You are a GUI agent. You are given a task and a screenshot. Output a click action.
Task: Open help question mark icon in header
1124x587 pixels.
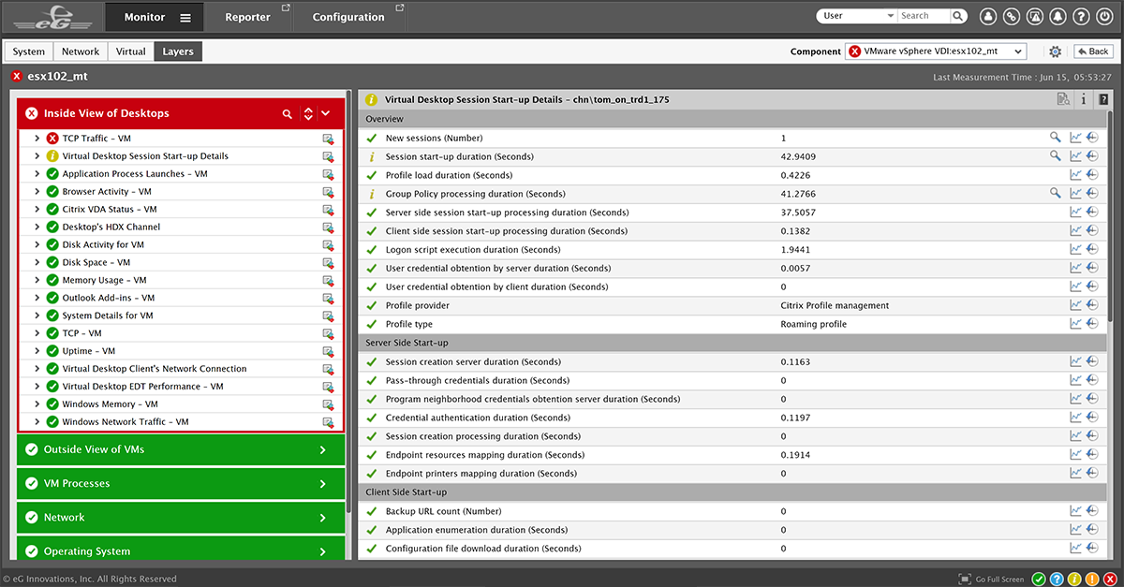1081,16
